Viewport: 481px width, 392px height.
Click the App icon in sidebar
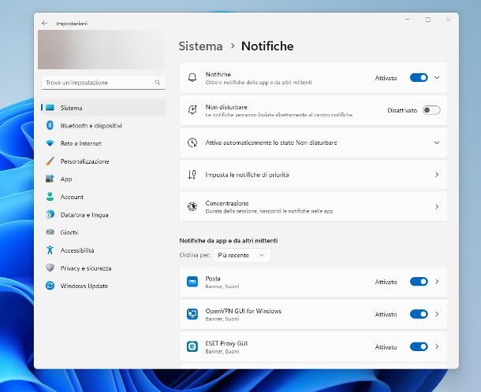tap(50, 179)
